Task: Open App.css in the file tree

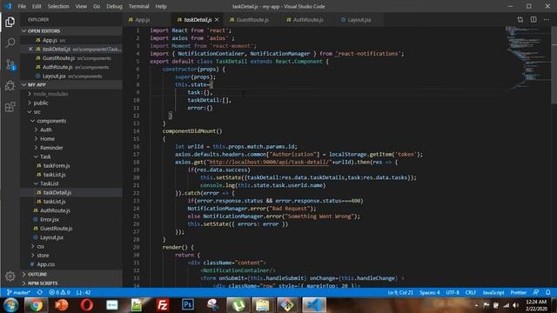Action: [x=46, y=264]
